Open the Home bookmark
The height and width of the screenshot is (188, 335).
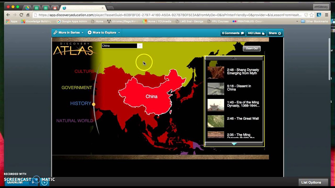[x=97, y=21]
